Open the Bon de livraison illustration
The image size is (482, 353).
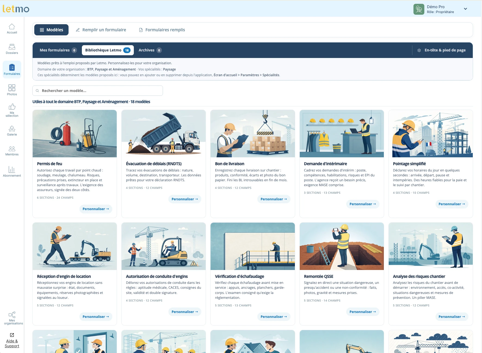(x=253, y=134)
